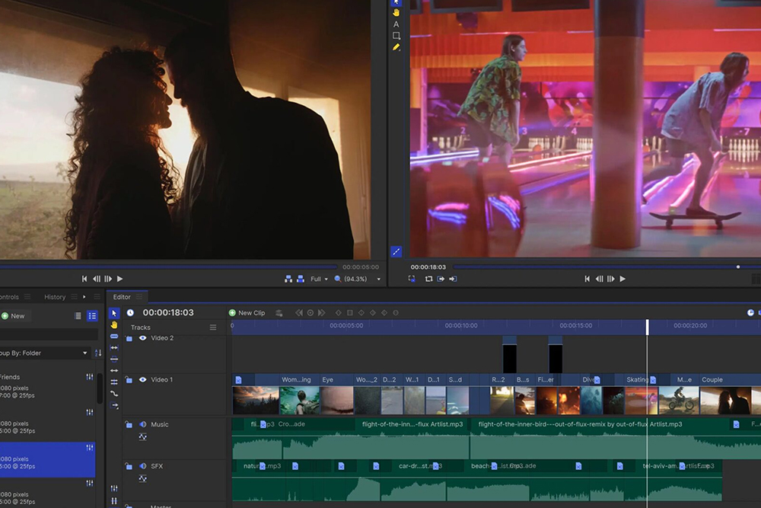Open the Group By: Folder dropdown
The image size is (761, 508).
pos(44,353)
